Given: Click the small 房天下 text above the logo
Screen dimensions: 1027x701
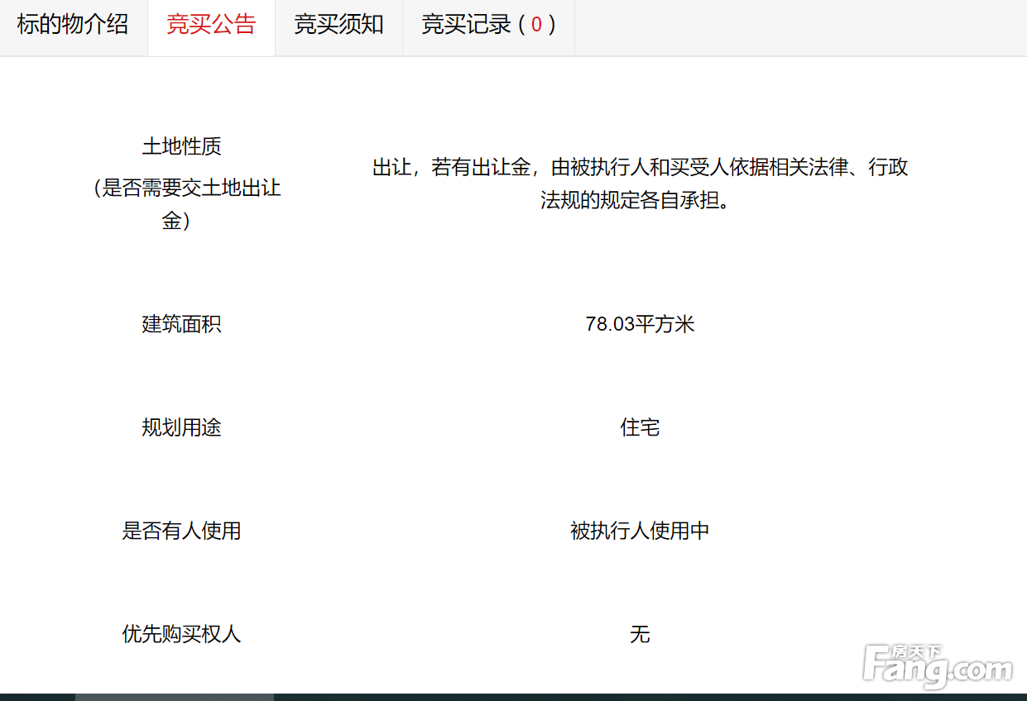Looking at the screenshot, I should point(916,651).
